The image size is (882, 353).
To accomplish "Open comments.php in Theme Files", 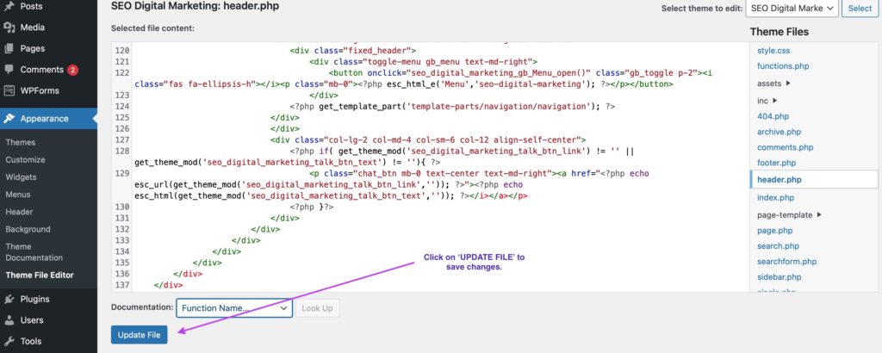I will (785, 147).
